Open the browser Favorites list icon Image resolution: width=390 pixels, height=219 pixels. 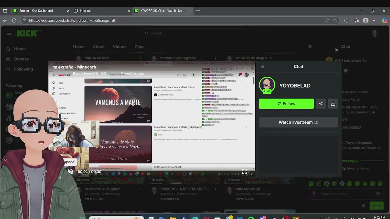tap(356, 20)
